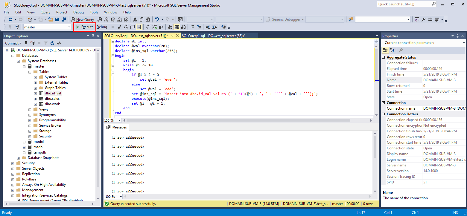Click the Parse (checkmark) icon
This screenshot has height=216, width=467.
[119, 27]
